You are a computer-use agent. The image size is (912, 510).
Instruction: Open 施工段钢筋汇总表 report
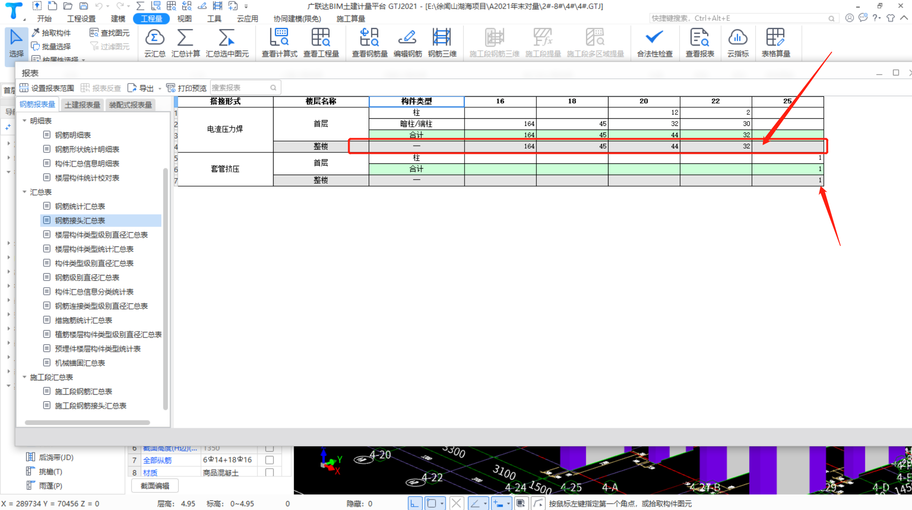84,391
